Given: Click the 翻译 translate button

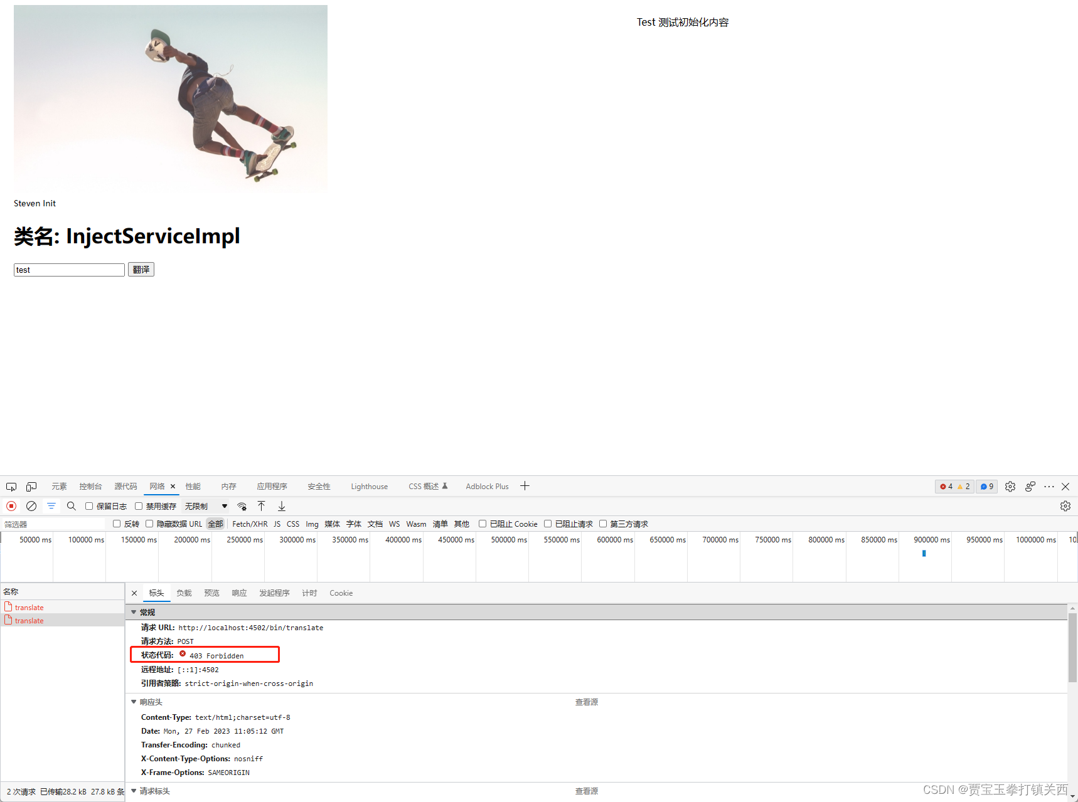Looking at the screenshot, I should (x=141, y=270).
